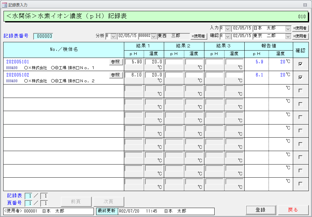The height and width of the screenshot is (217, 312).
Task: Open the 分析 user code dropdown
Action: coord(154,36)
